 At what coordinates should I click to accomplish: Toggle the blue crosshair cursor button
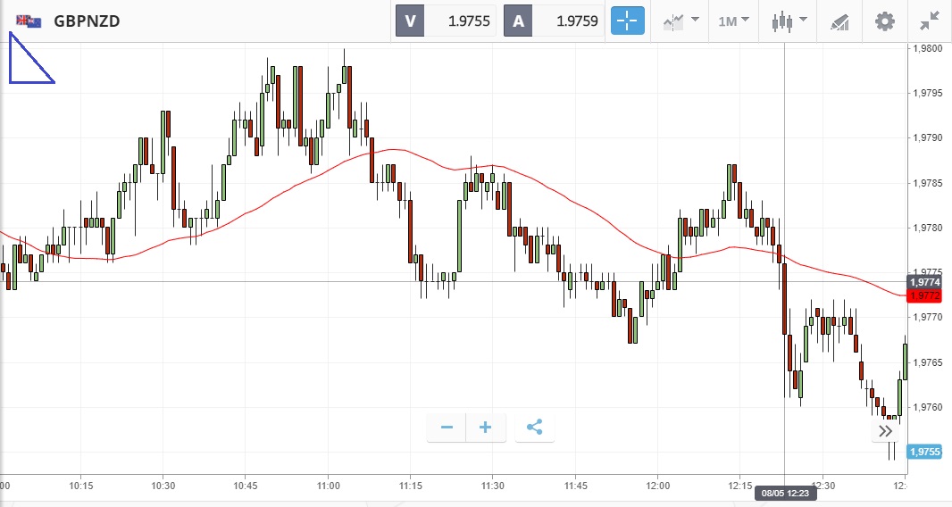click(628, 21)
